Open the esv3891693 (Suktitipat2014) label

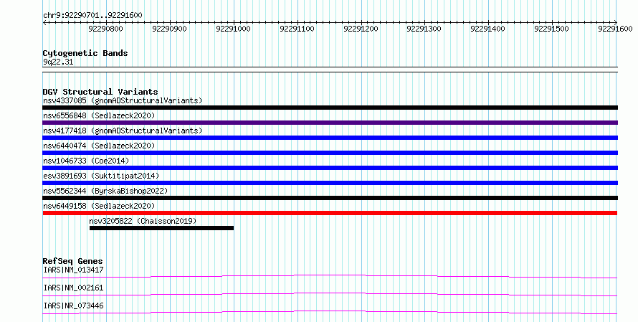coord(101,176)
